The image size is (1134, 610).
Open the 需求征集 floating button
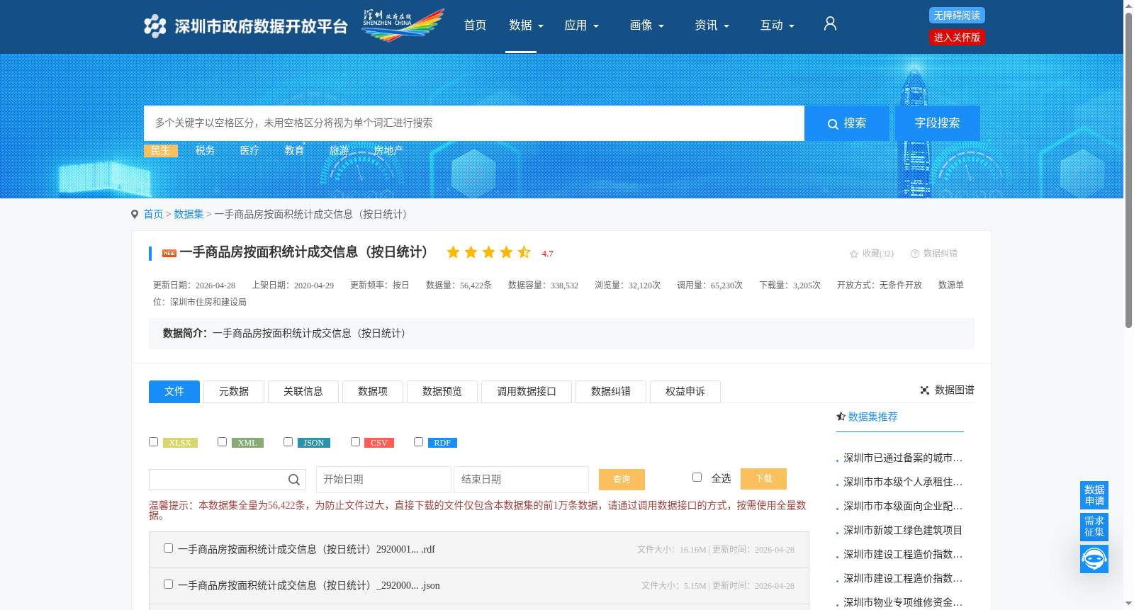pyautogui.click(x=1094, y=526)
